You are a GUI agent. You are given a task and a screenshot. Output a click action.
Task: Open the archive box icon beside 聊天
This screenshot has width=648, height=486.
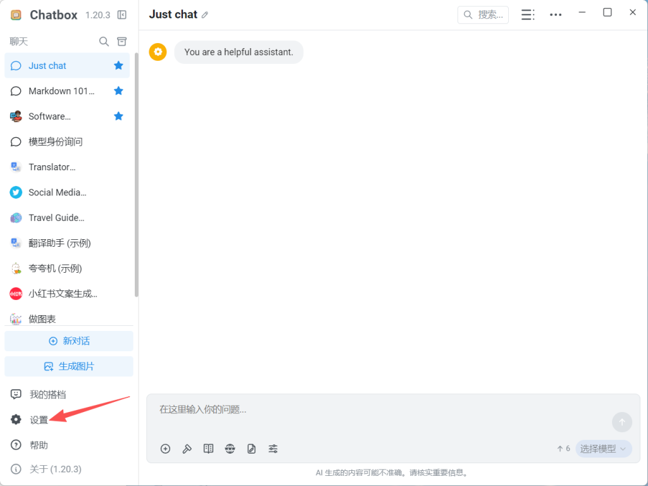coord(122,41)
